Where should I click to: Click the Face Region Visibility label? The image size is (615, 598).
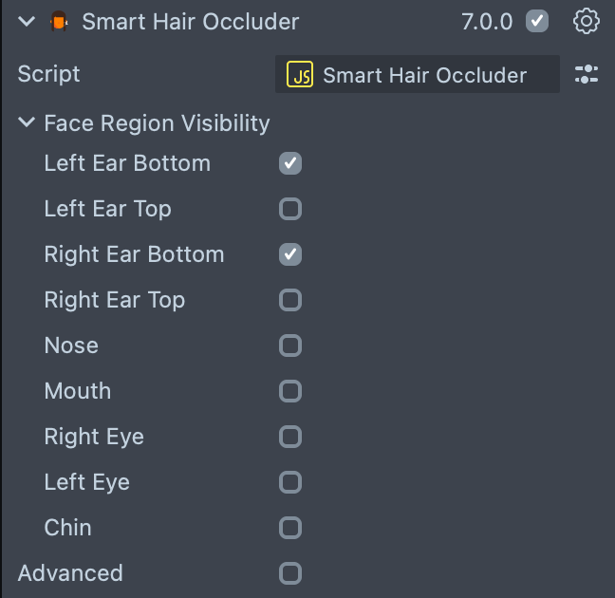157,123
